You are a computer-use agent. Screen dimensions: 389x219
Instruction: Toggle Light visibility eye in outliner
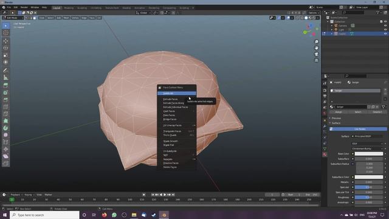click(385, 30)
